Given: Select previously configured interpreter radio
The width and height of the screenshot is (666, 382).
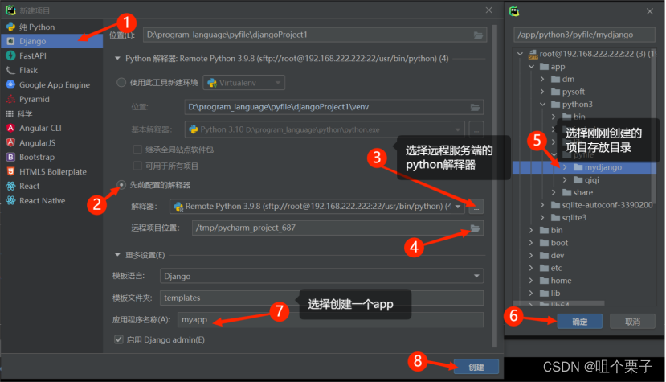Looking at the screenshot, I should coord(121,185).
